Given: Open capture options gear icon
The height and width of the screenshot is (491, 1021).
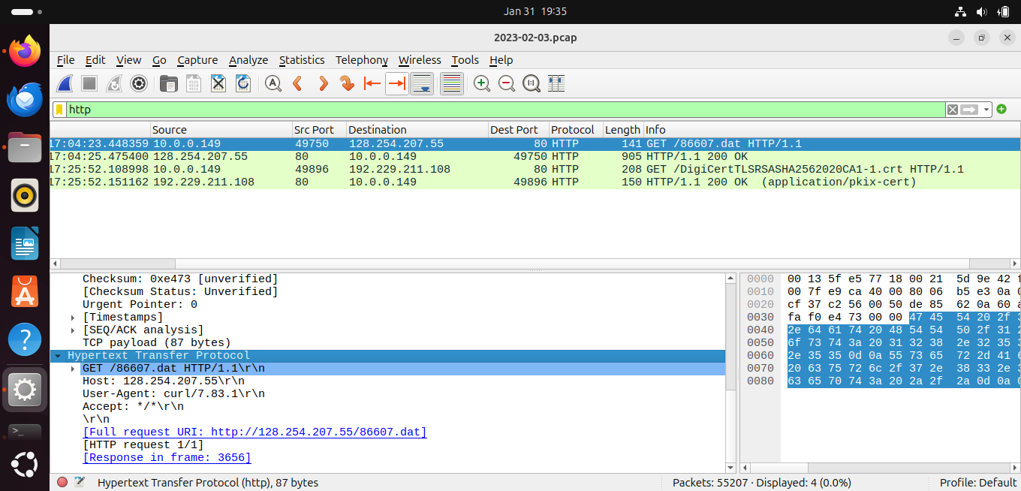Looking at the screenshot, I should tap(139, 83).
